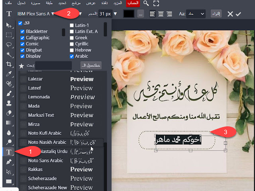
Task: Select the Spot Healing tool
Action: 9,84
